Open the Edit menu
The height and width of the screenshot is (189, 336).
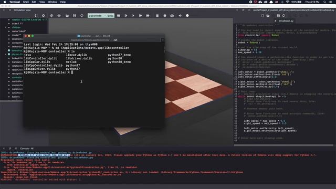34,2
